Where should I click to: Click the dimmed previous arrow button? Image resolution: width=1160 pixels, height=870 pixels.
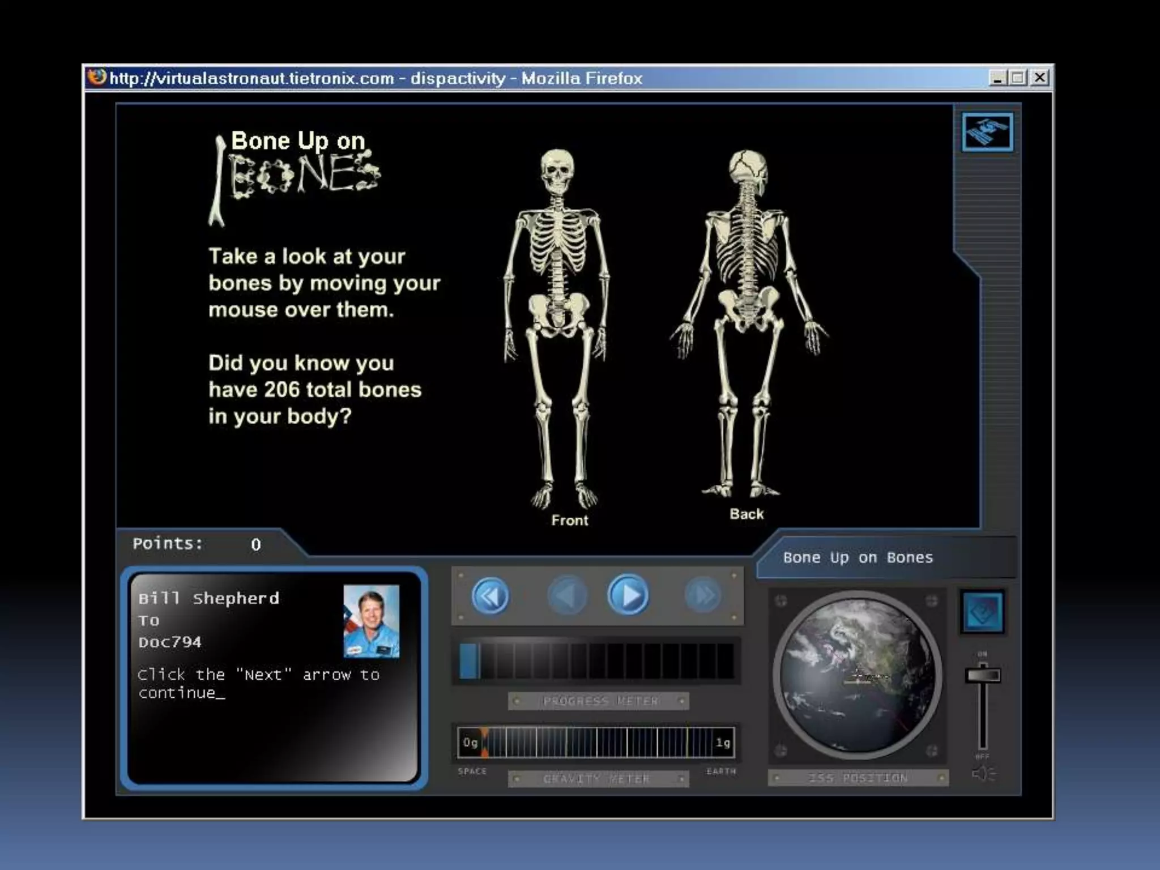[x=566, y=595]
